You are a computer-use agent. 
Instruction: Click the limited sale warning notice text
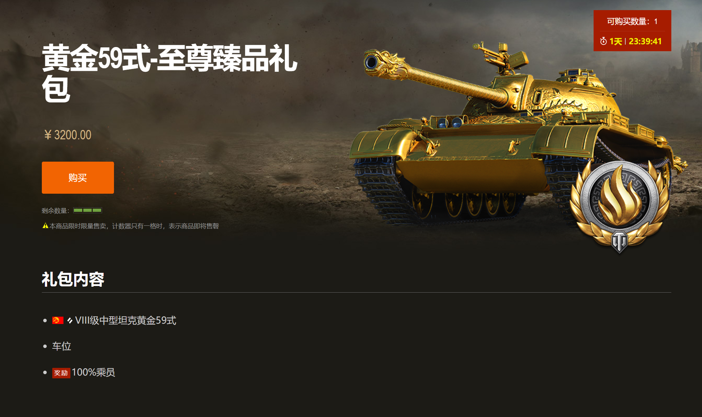pos(134,226)
